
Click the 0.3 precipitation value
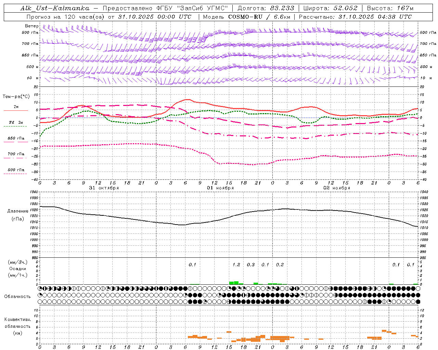click(251, 265)
